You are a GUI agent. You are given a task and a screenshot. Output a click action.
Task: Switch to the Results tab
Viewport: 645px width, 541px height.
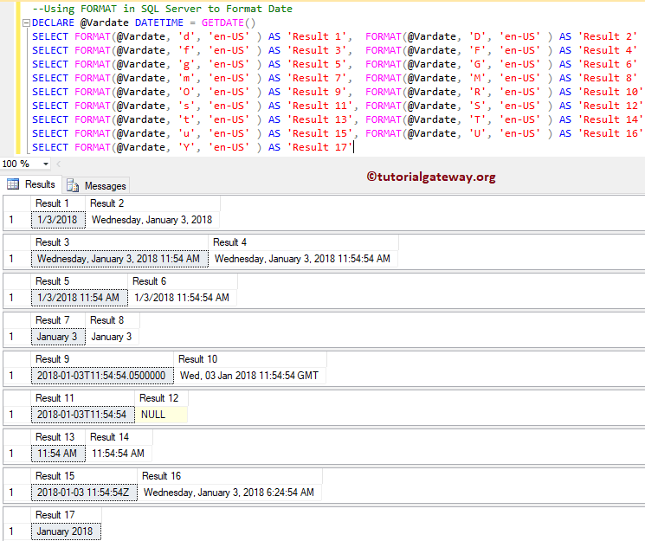tap(32, 184)
